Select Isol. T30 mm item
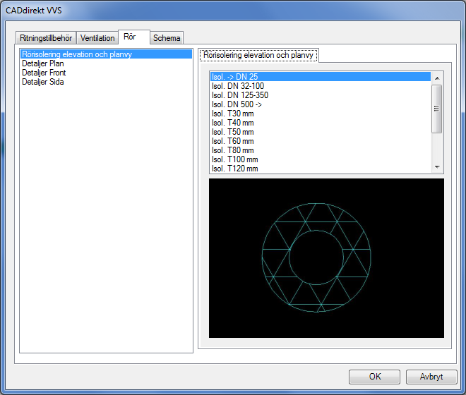466x395 pixels. [321, 114]
